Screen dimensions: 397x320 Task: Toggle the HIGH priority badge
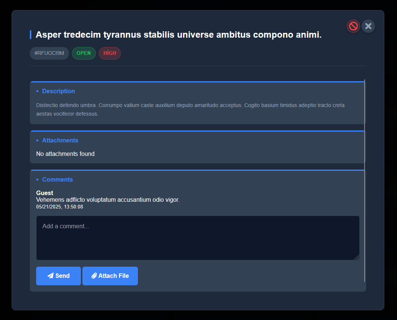(110, 53)
